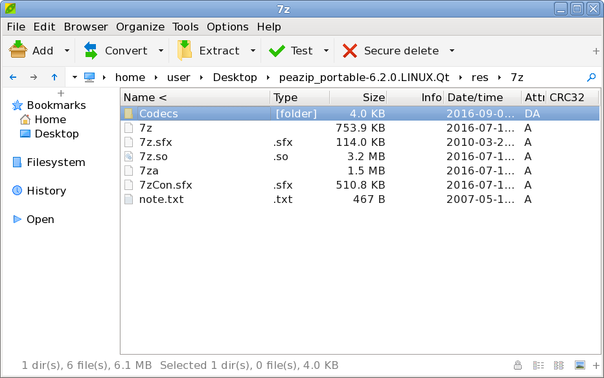Select the 7za file row

pos(360,171)
